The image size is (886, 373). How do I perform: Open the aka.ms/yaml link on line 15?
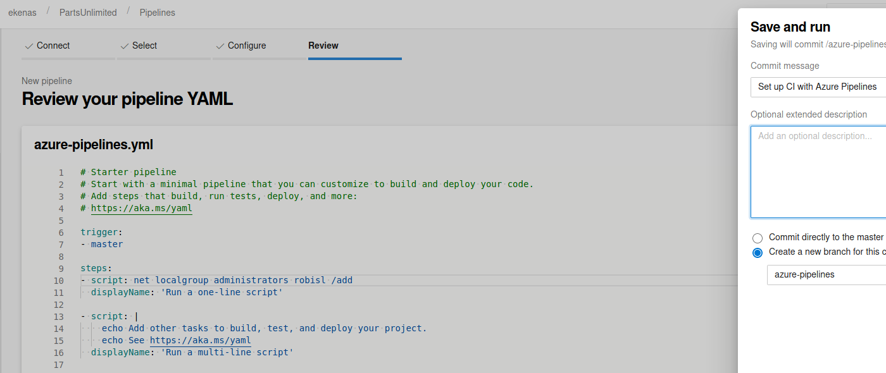tap(201, 340)
